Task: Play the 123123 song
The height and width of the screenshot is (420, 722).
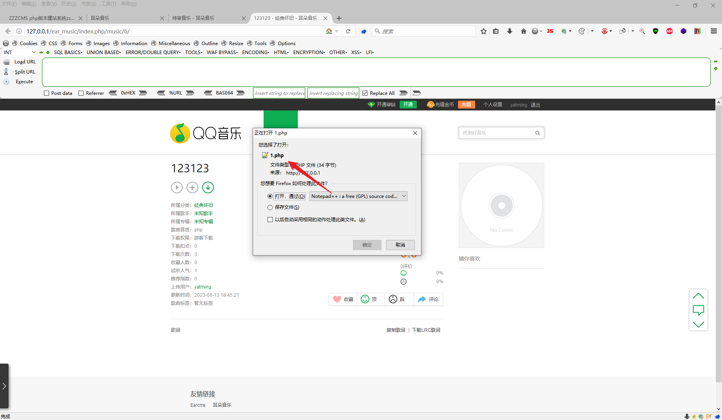Action: (x=177, y=187)
